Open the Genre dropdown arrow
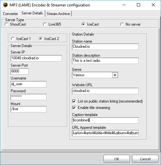 tap(115, 75)
